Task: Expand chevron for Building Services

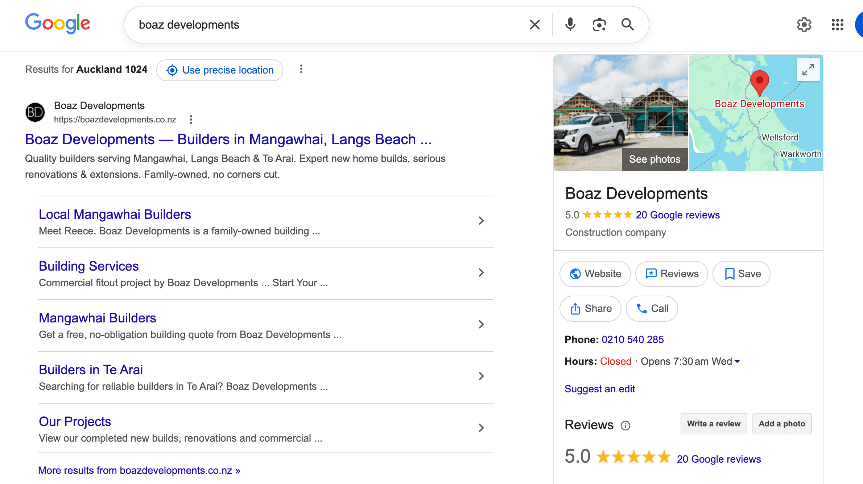Action: pos(481,272)
